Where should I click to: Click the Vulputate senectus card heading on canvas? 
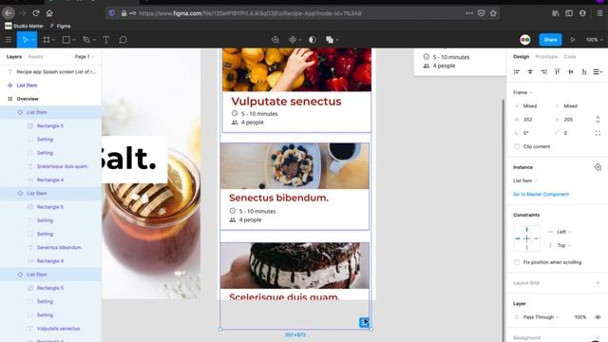(x=286, y=102)
